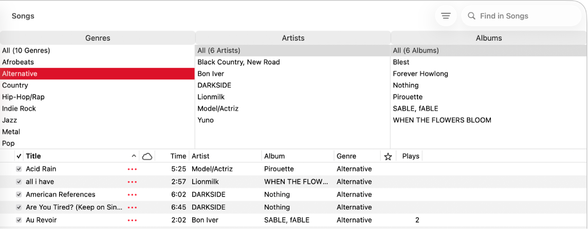Select Bon Iver in the Artists column
Screen dimensions: 588x230
pos(211,73)
